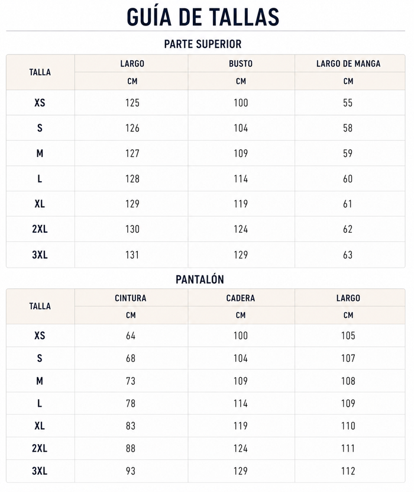Select sleeve length value 63 for 3XL
The width and height of the screenshot is (414, 492).
click(x=348, y=255)
